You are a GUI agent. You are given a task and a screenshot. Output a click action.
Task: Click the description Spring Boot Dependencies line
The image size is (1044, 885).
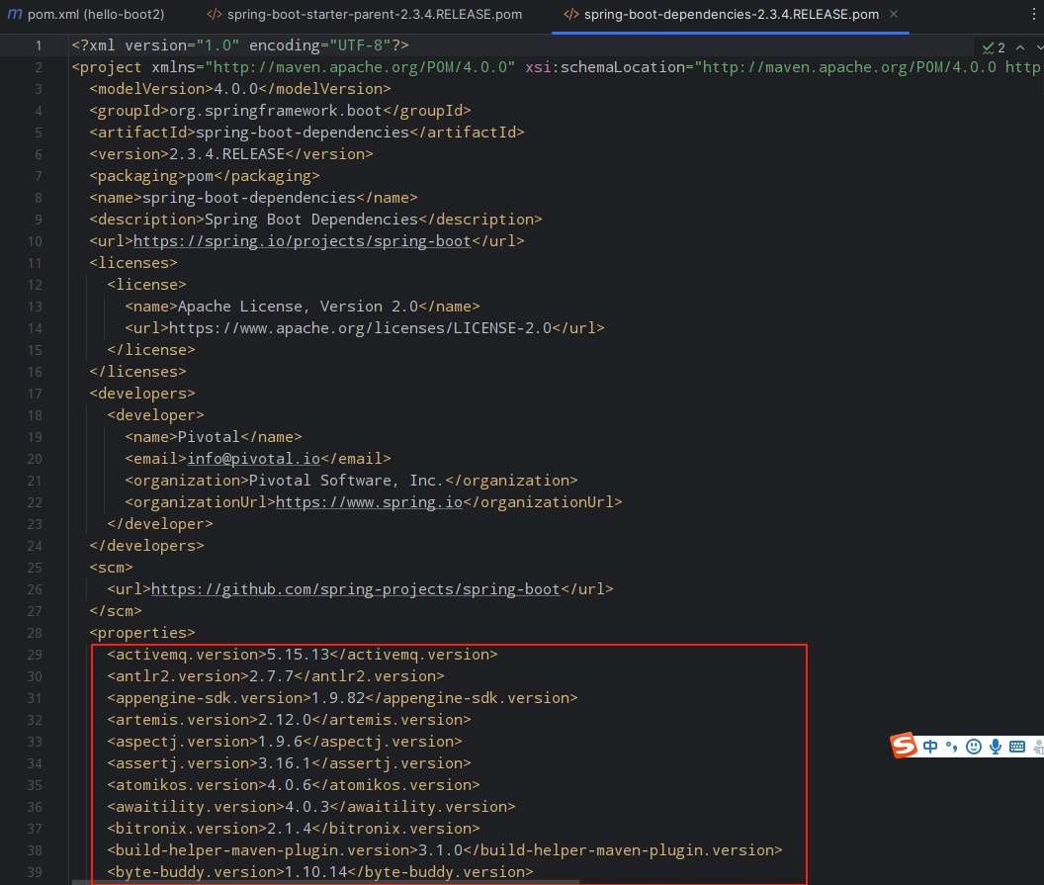(x=315, y=220)
